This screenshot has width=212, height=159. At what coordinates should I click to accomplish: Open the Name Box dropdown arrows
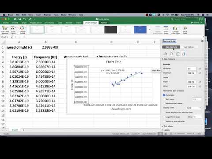[11, 37]
